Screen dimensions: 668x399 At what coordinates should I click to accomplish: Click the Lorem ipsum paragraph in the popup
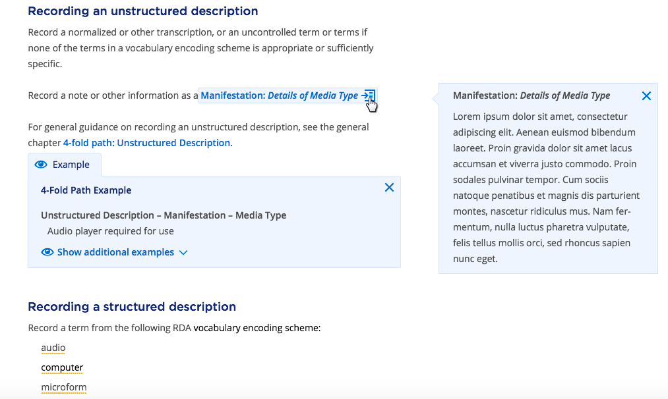tap(546, 188)
